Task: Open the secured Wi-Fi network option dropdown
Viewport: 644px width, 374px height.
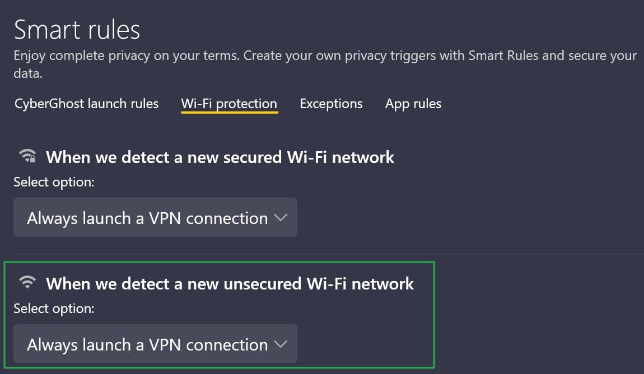Action: click(155, 217)
